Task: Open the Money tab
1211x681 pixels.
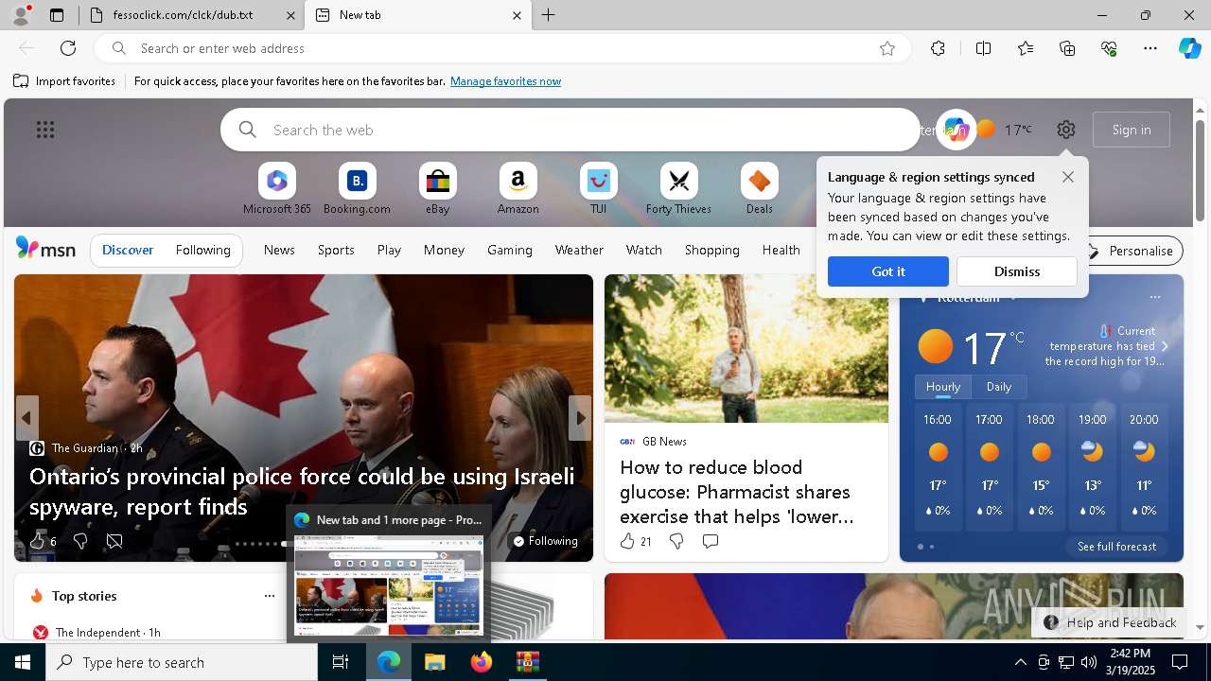Action: 444,250
